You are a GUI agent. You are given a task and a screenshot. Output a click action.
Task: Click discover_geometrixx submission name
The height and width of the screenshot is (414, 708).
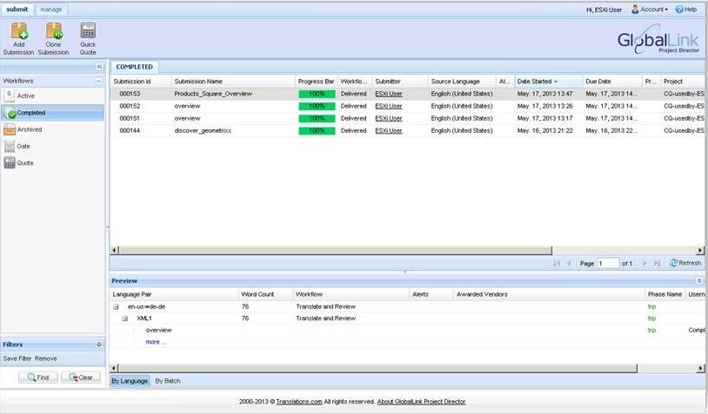(203, 131)
